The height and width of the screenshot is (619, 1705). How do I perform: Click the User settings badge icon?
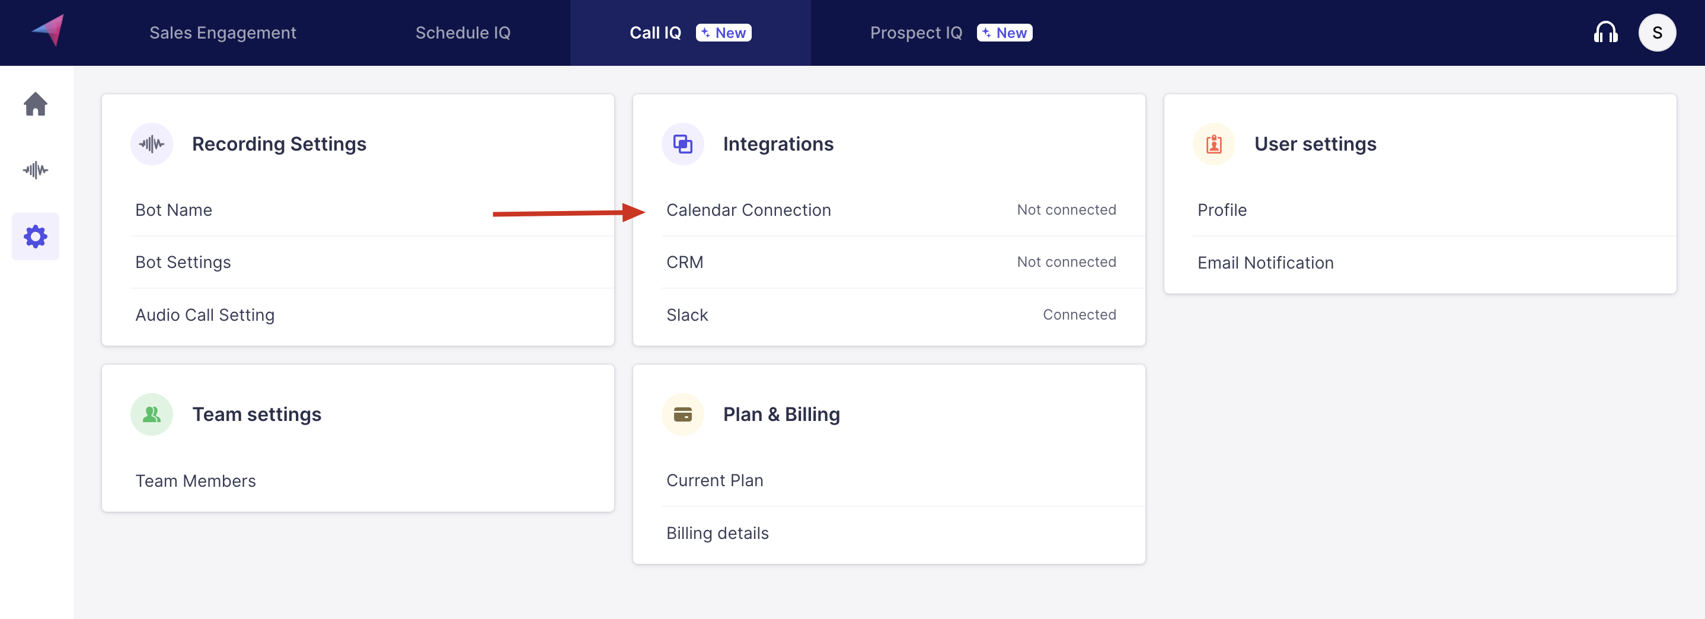[x=1213, y=143]
